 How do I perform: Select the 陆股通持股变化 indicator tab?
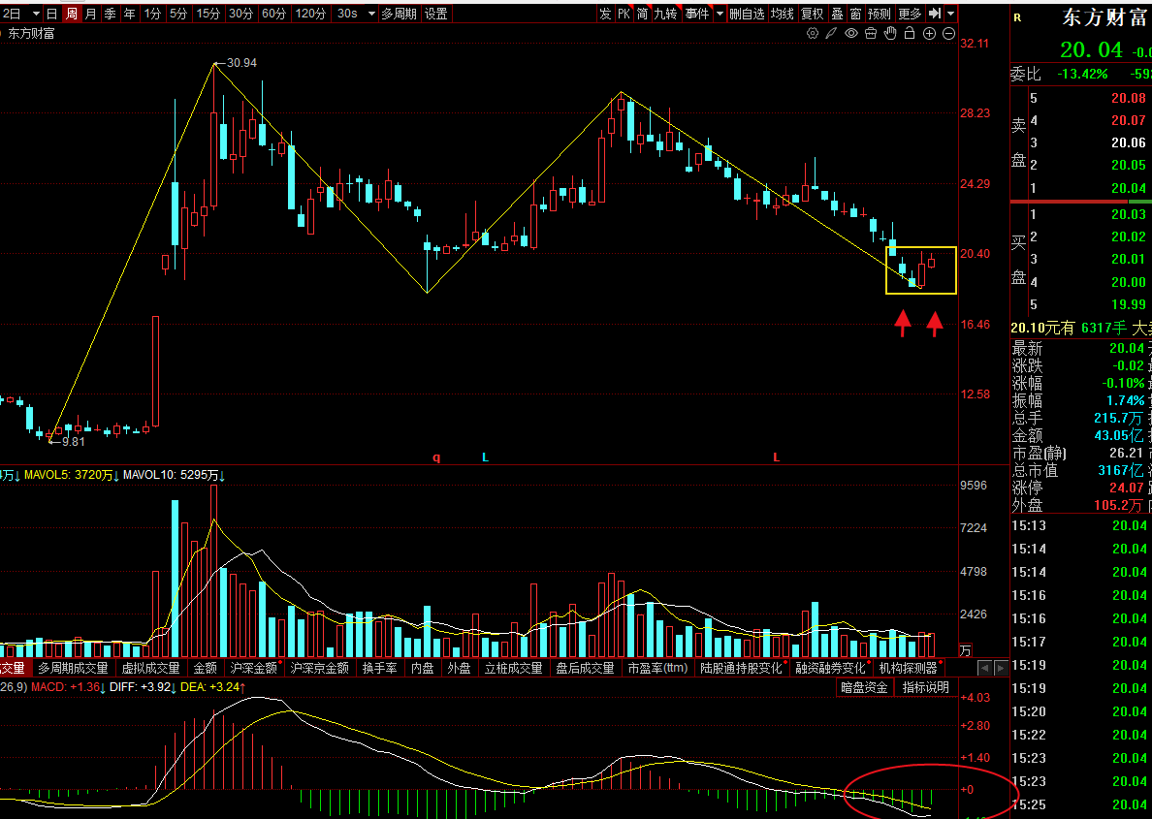click(x=741, y=668)
